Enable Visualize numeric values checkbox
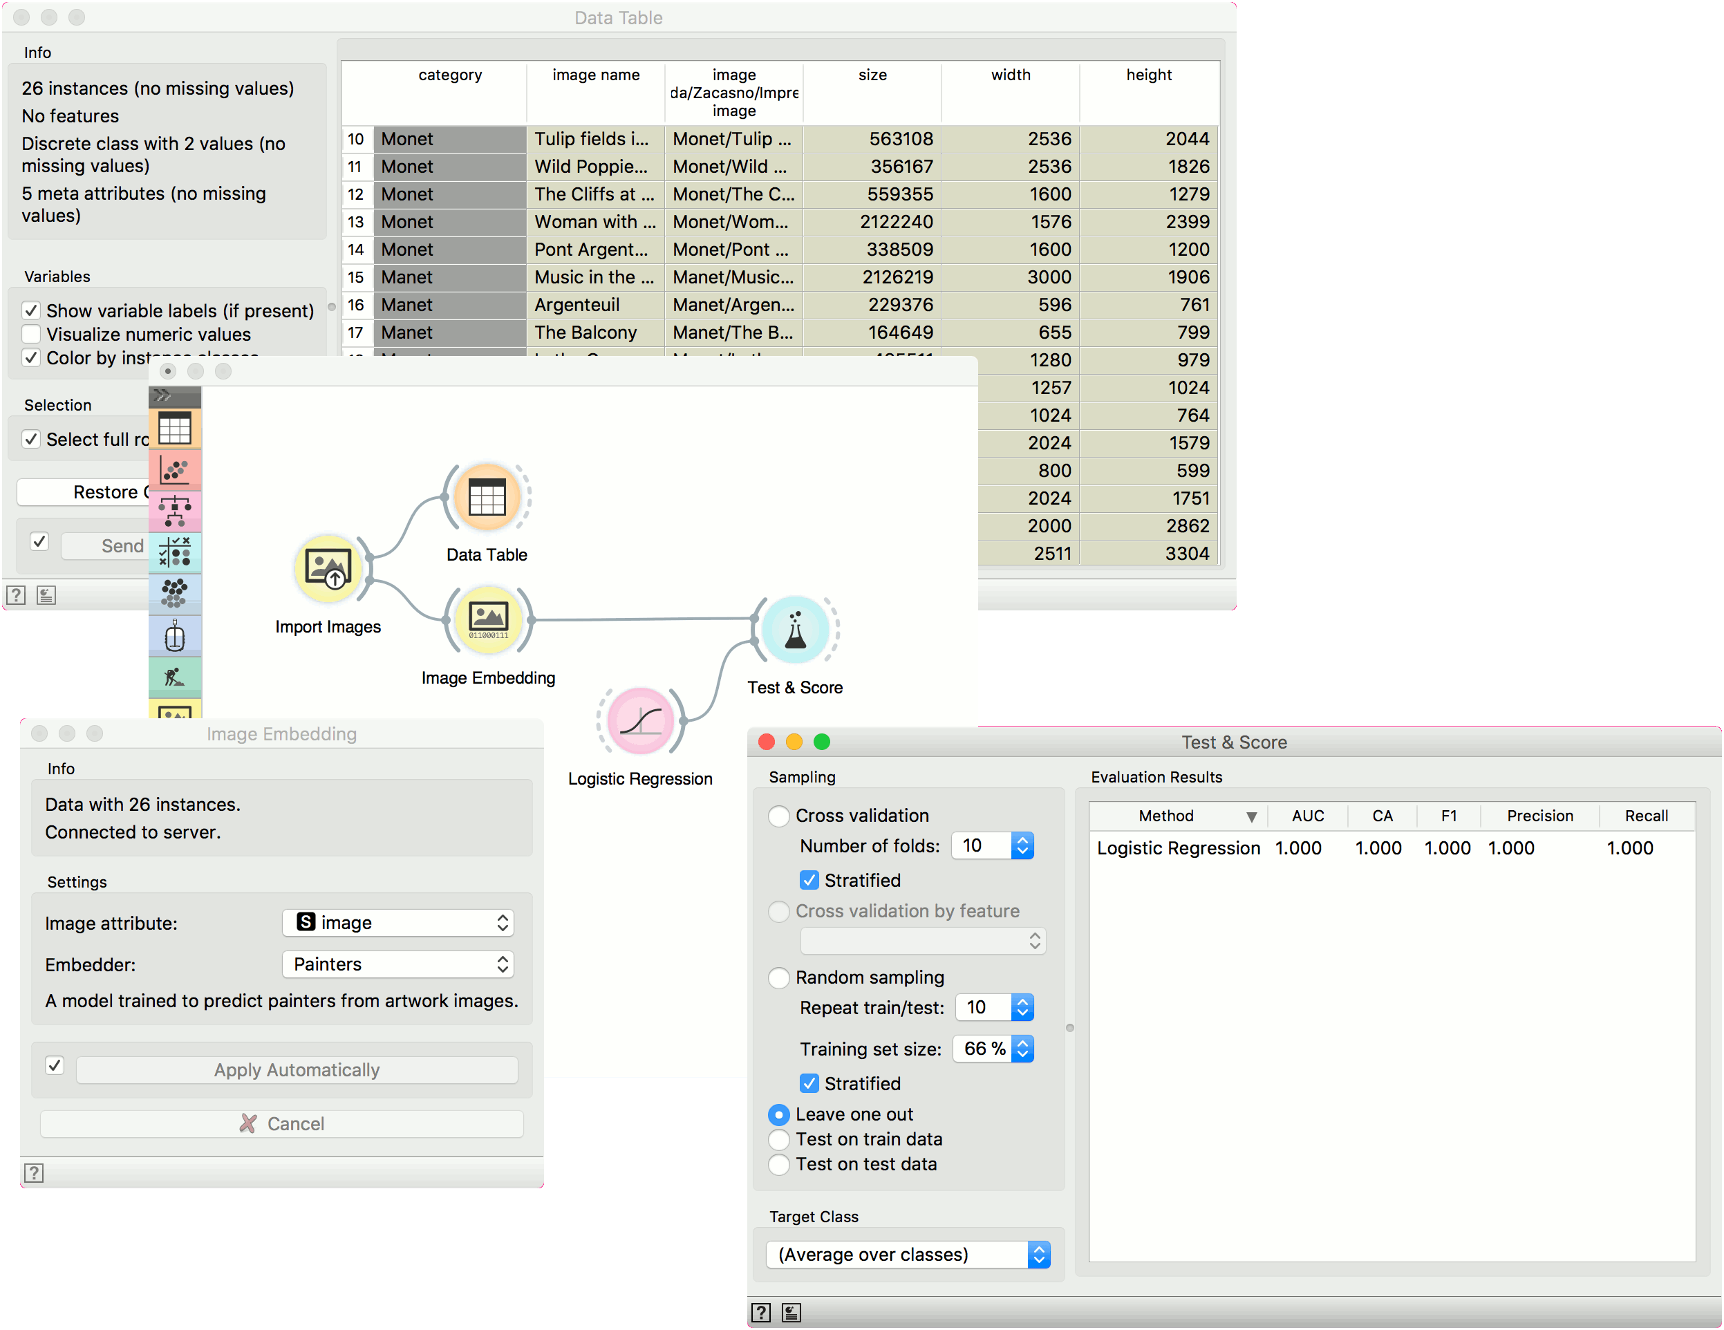Screen dimensions: 1724x1330 click(32, 334)
